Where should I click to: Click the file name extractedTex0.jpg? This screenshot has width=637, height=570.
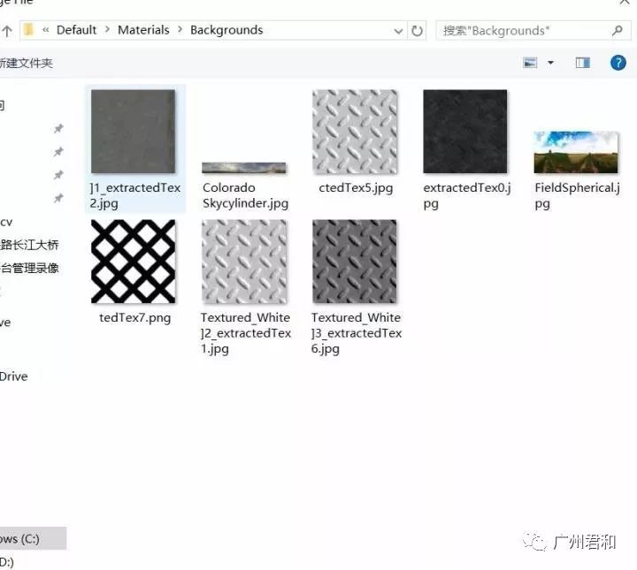(467, 195)
